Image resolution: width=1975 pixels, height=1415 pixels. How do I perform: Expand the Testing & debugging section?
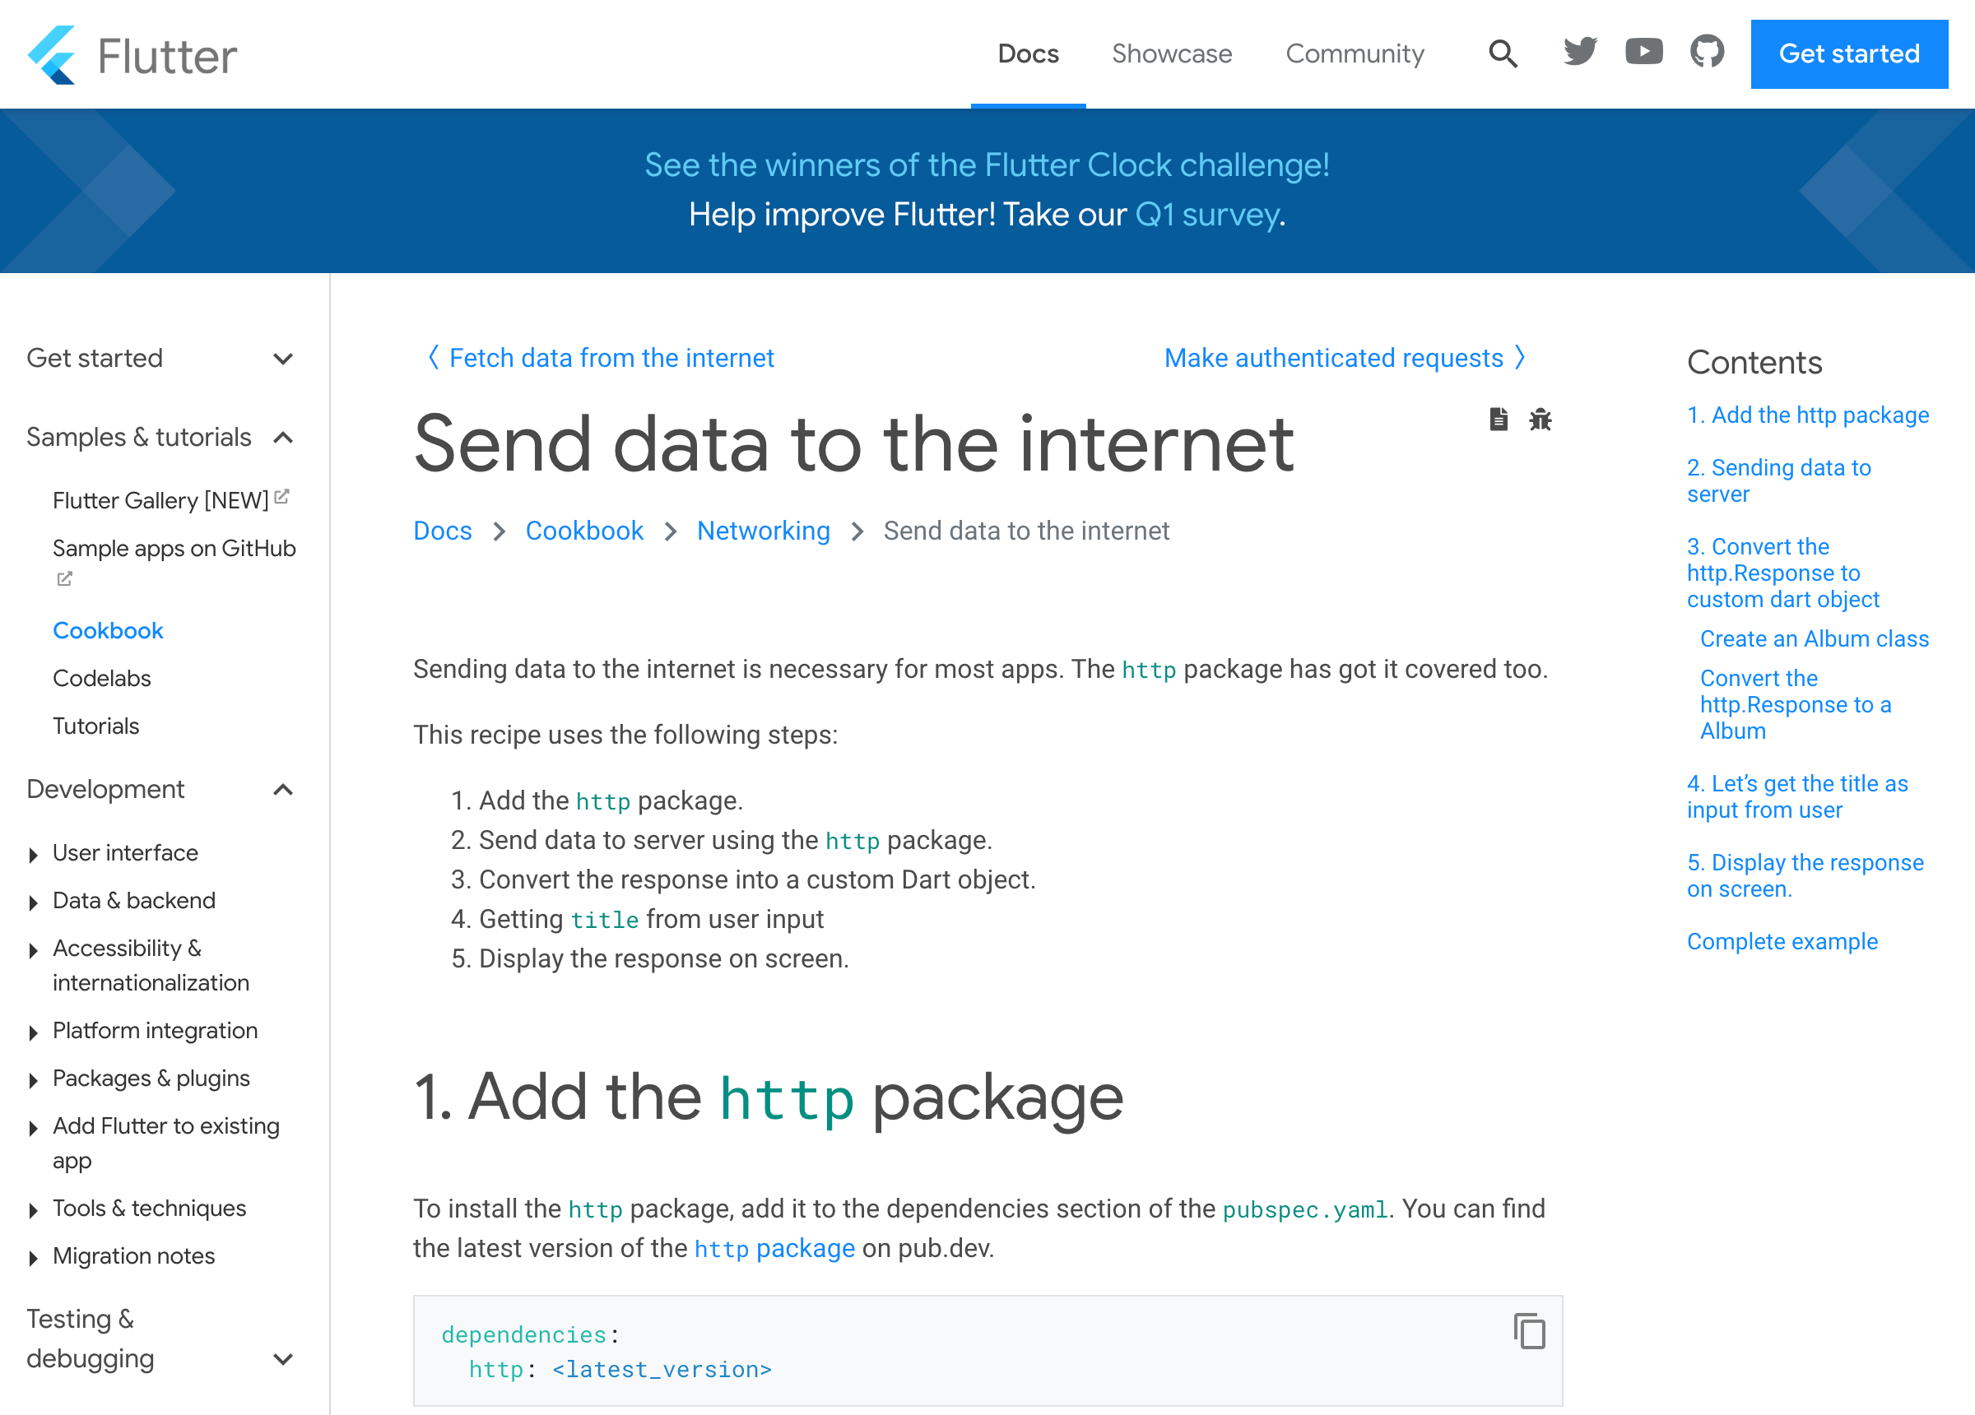[x=283, y=1358]
